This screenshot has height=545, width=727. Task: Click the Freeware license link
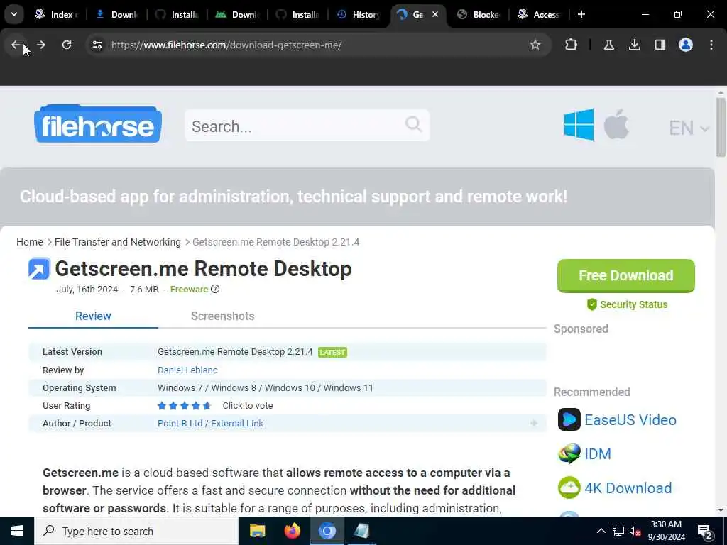click(x=189, y=290)
